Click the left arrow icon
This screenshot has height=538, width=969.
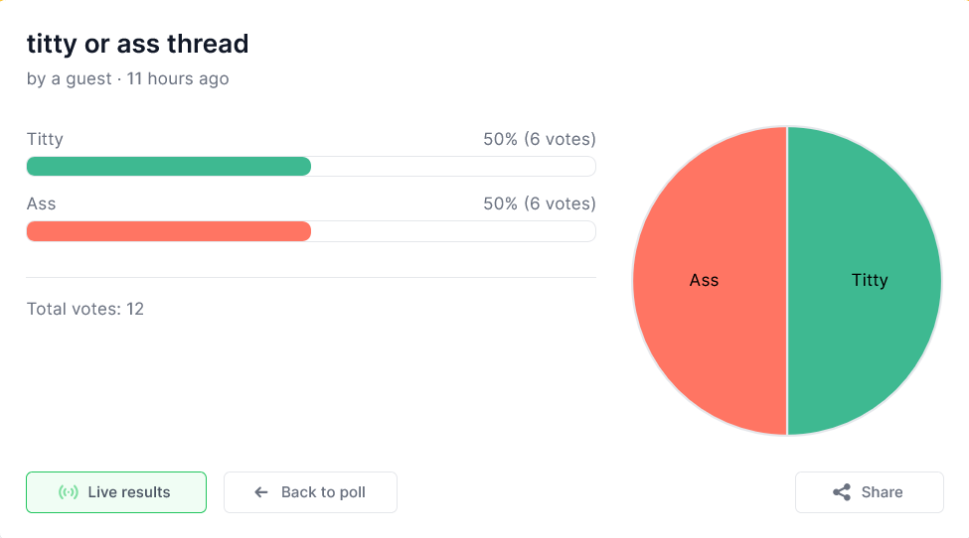point(261,492)
